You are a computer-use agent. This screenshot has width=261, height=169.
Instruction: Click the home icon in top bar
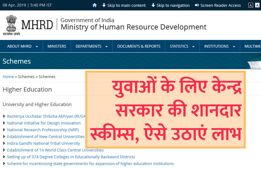pyautogui.click(x=95, y=5)
